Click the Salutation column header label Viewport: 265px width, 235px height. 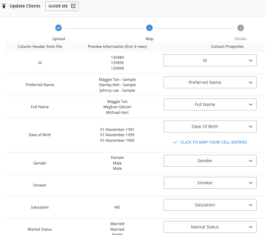click(40, 207)
